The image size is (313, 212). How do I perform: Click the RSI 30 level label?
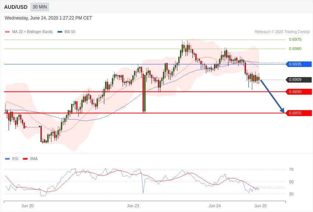(291, 194)
